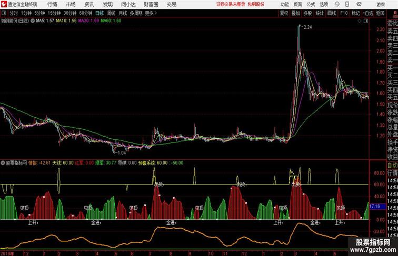
Task: Open the 多周期 multi-period view
Action: tap(136, 13)
